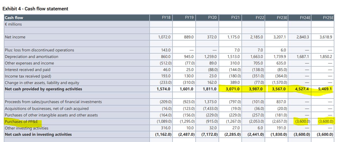Click the FY18 column header
The width and height of the screenshot is (339, 142).
(x=166, y=18)
